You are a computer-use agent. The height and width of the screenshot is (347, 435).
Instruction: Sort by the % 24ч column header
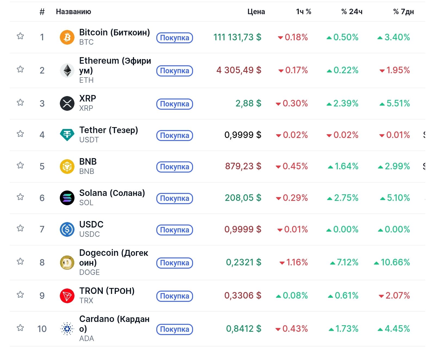(352, 12)
